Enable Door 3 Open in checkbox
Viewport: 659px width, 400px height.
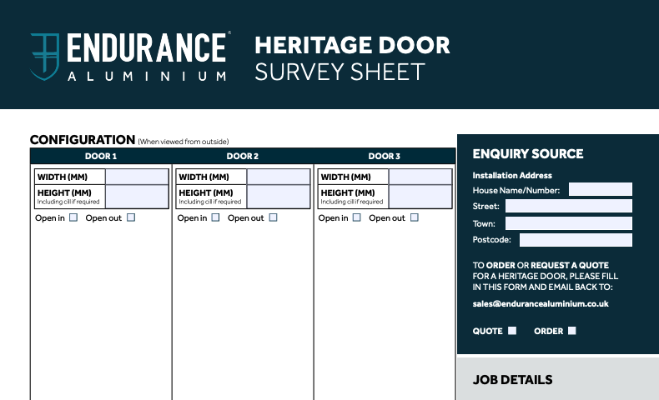point(357,217)
